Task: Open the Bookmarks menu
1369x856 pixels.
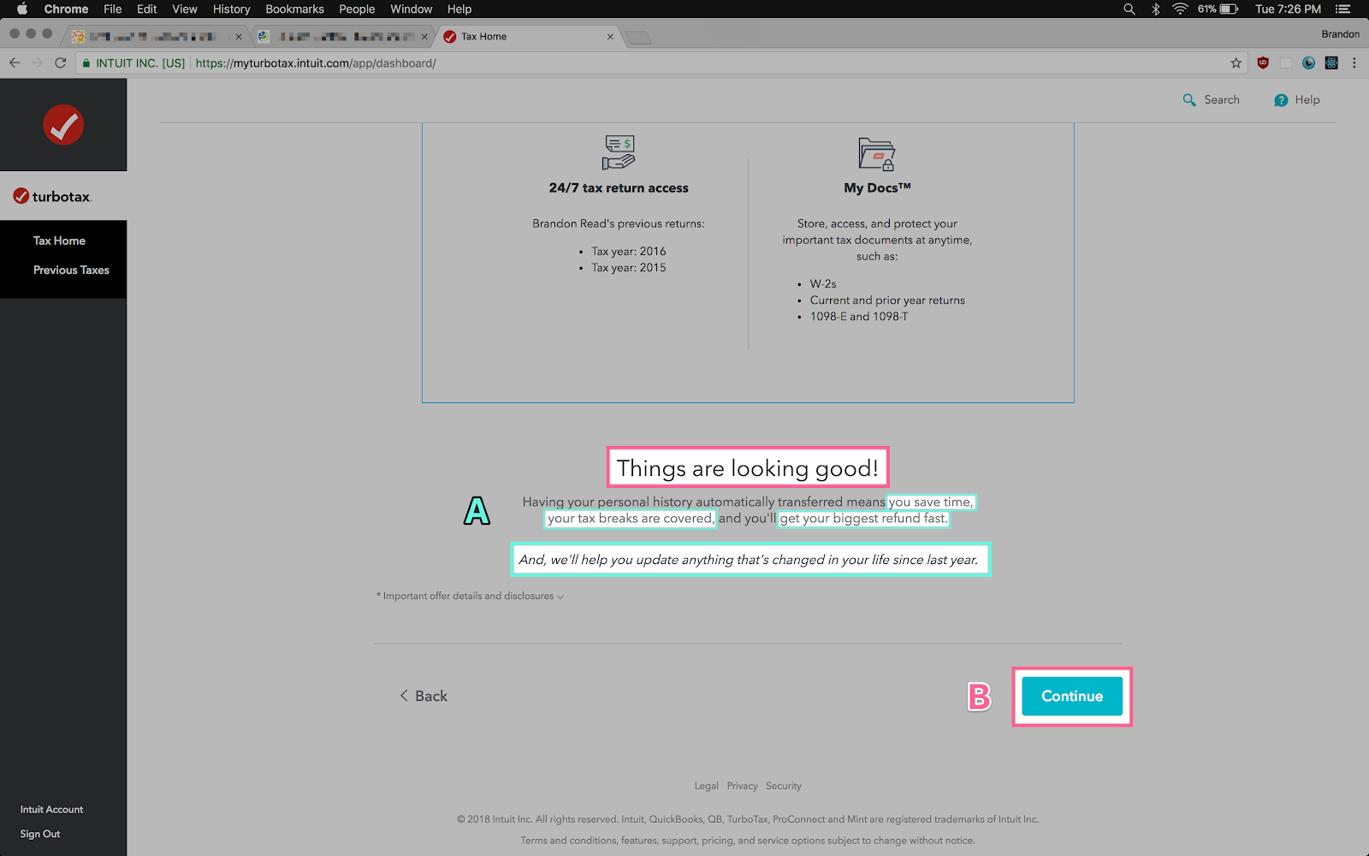Action: coord(295,9)
